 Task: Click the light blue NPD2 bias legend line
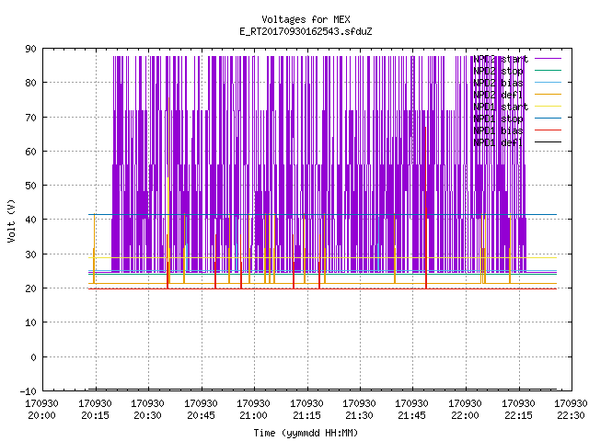548,82
